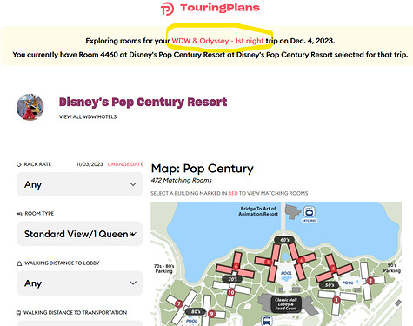Click the Pop Century Resort round thumbnail
413x326 pixels.
tap(30, 107)
